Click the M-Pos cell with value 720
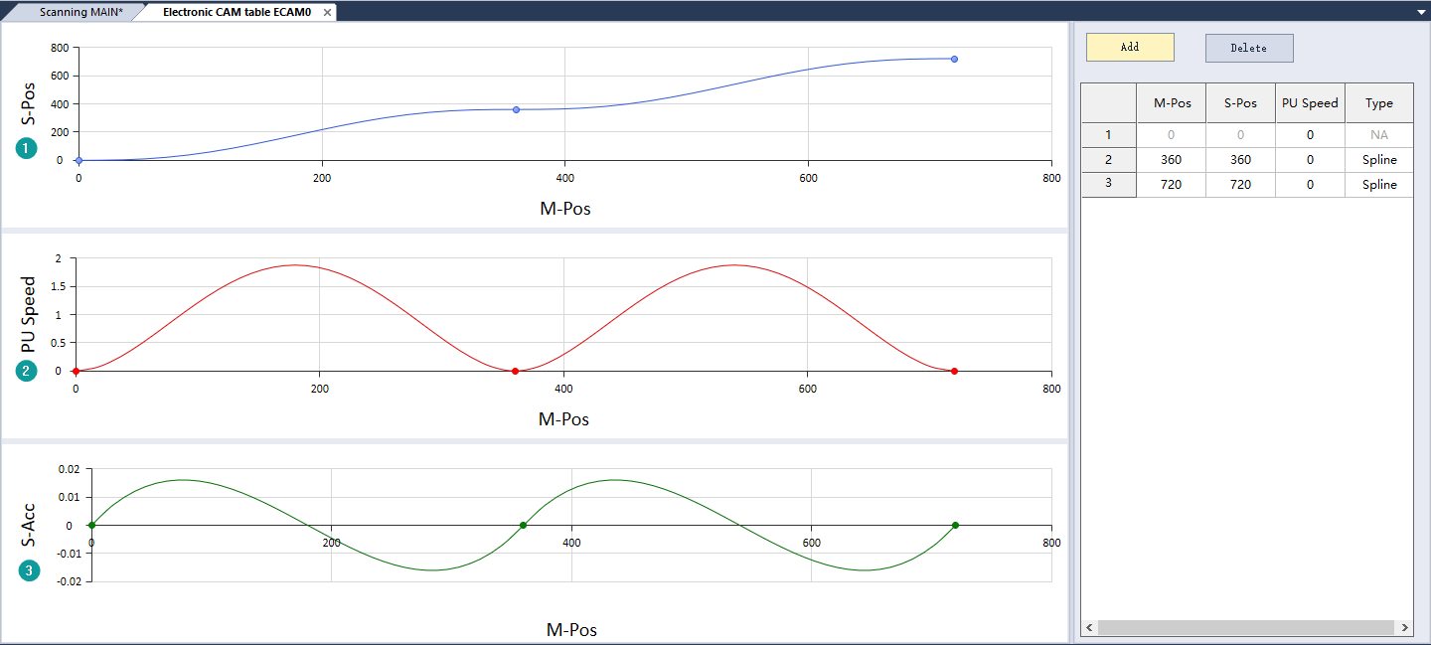This screenshot has height=645, width=1431. 1171,185
